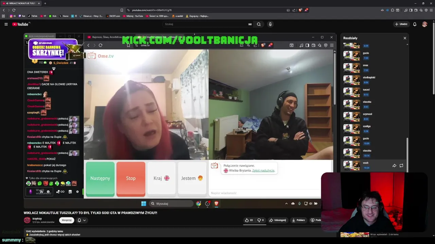Image resolution: width=435 pixels, height=244 pixels.
Task: Toggle the browser sidebar panel icon
Action: tap(411, 10)
